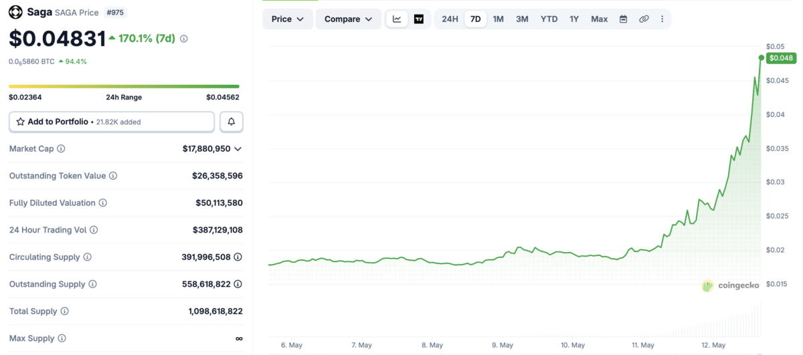Click the chart link share icon

click(x=644, y=19)
